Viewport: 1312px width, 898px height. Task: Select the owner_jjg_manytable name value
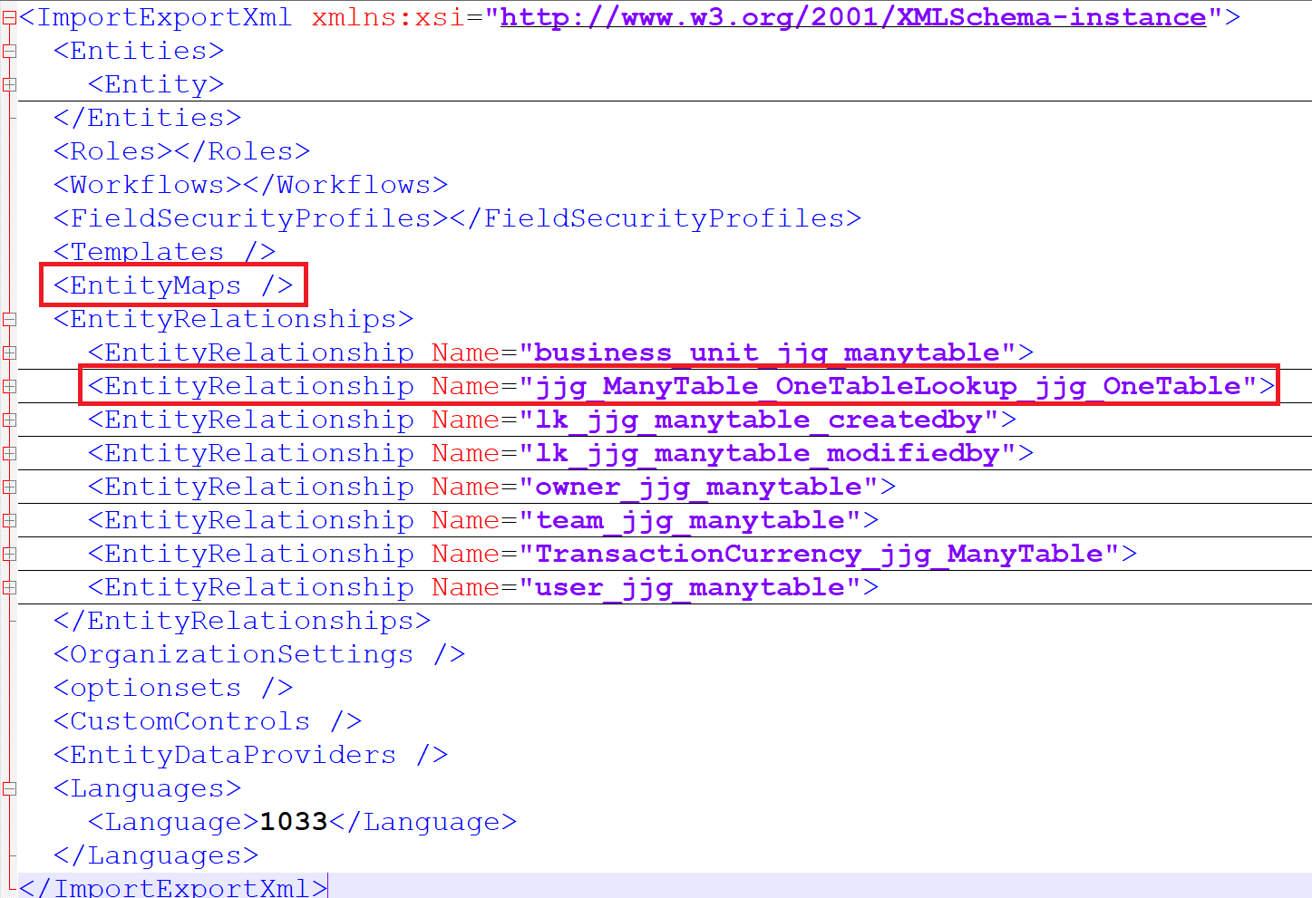(x=699, y=487)
